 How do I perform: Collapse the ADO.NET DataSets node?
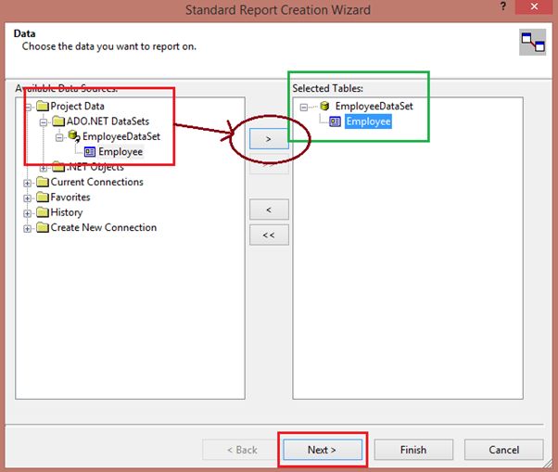(44, 122)
